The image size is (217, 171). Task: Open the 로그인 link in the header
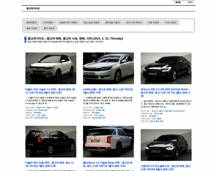[x=178, y=2]
